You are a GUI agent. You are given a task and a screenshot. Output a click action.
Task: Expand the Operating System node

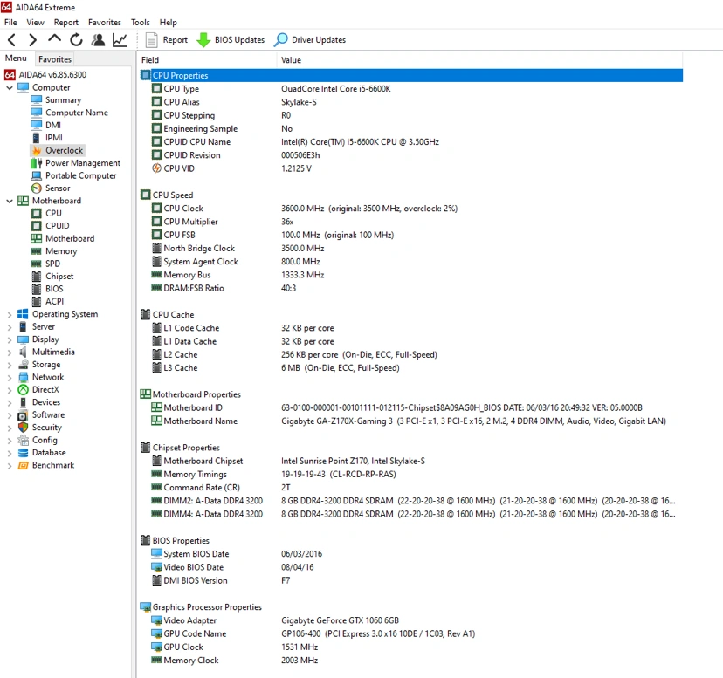pos(10,314)
